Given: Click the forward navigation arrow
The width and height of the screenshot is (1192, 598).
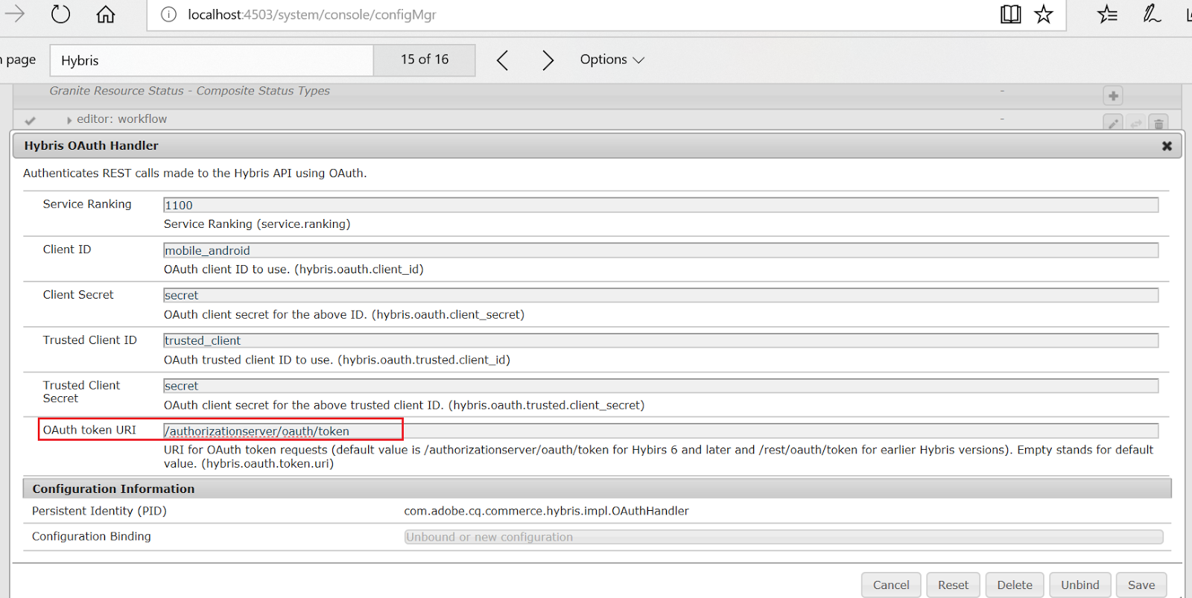Looking at the screenshot, I should click(x=15, y=13).
